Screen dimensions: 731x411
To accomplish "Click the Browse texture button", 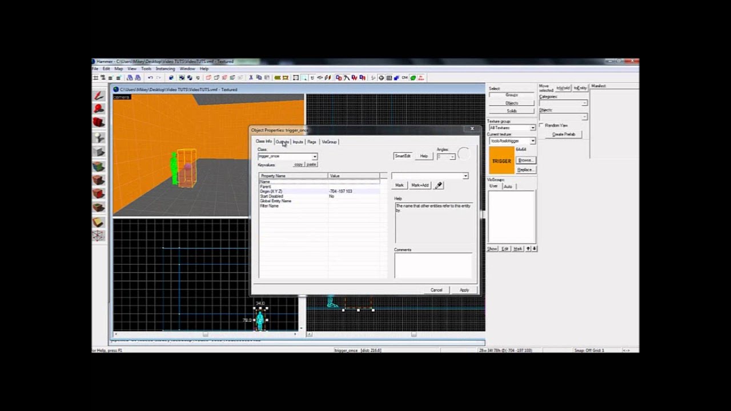I will click(526, 160).
